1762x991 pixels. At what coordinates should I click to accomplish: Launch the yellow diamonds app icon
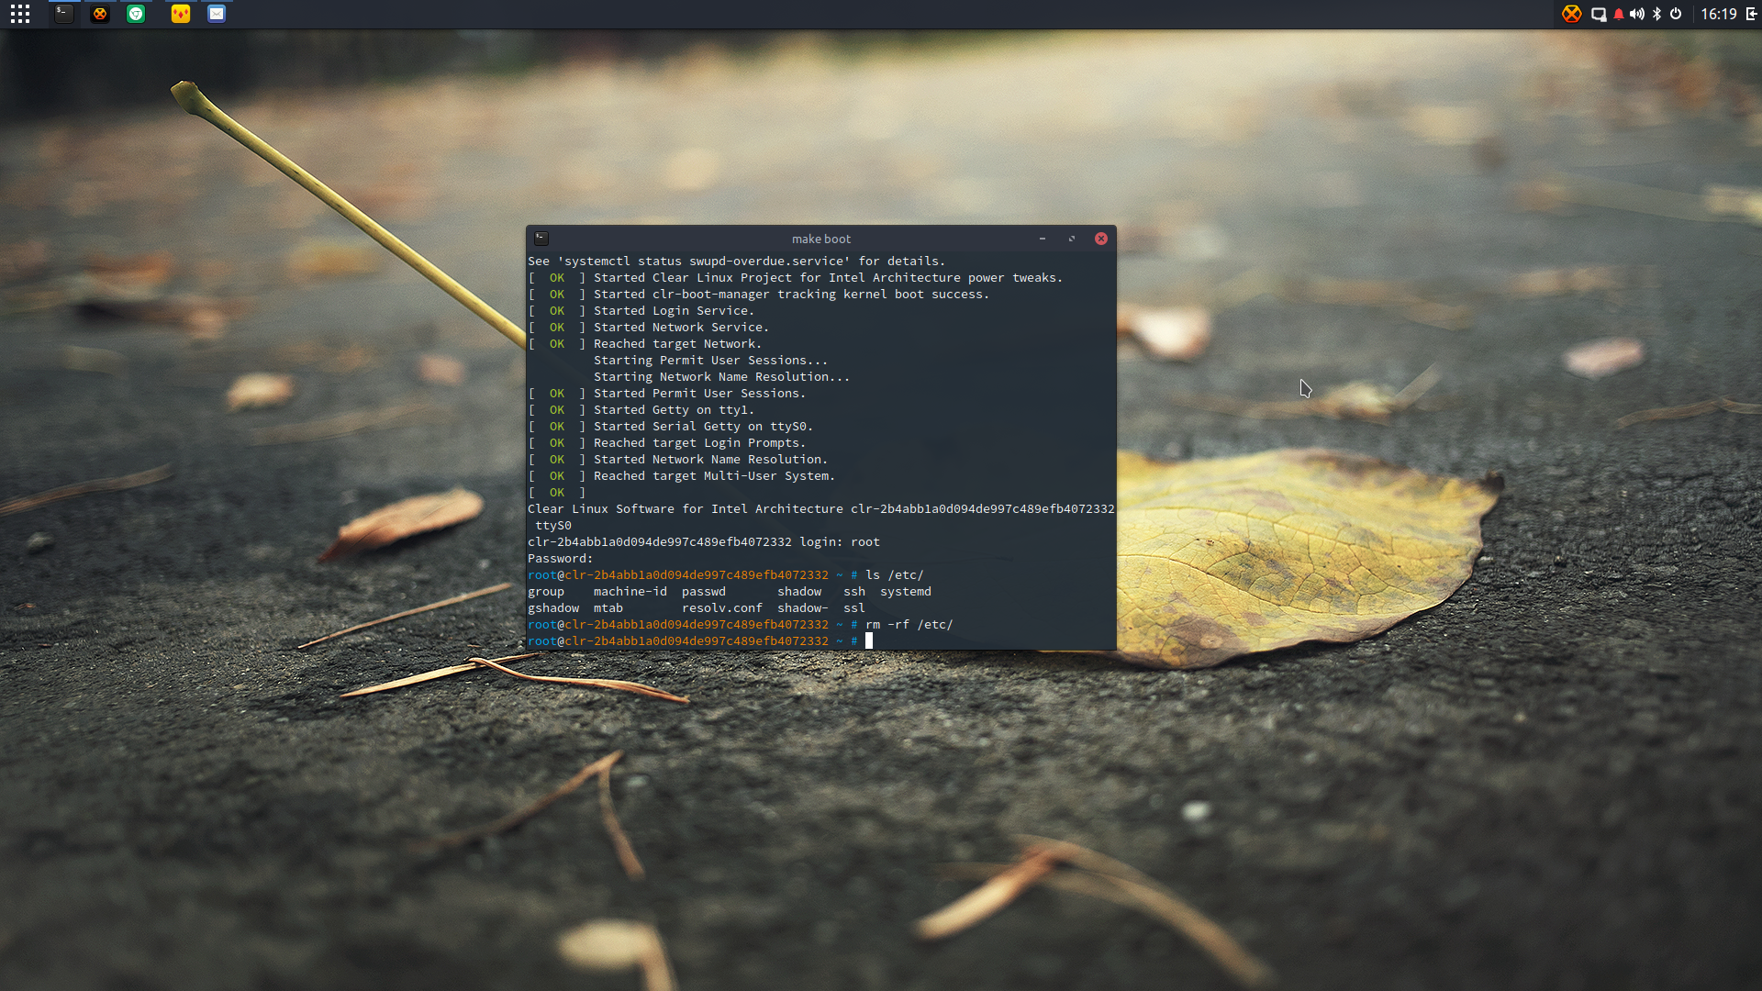click(x=181, y=14)
